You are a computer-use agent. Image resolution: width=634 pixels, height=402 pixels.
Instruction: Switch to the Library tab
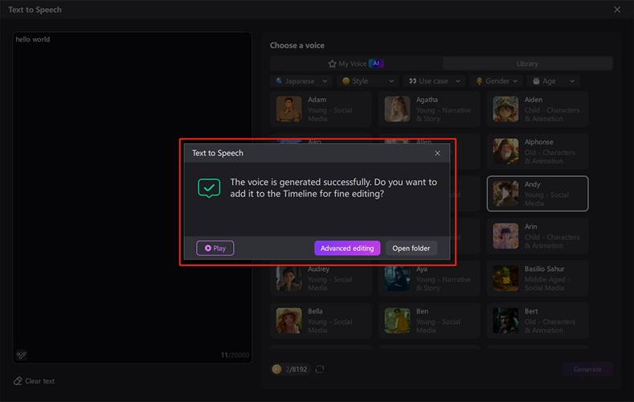(527, 64)
